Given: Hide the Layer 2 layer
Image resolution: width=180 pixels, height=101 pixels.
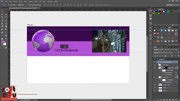Looking at the screenshot, I should coord(154,88).
